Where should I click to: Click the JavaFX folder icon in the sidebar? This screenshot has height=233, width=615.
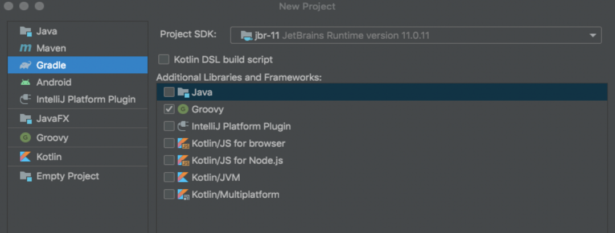(x=26, y=119)
